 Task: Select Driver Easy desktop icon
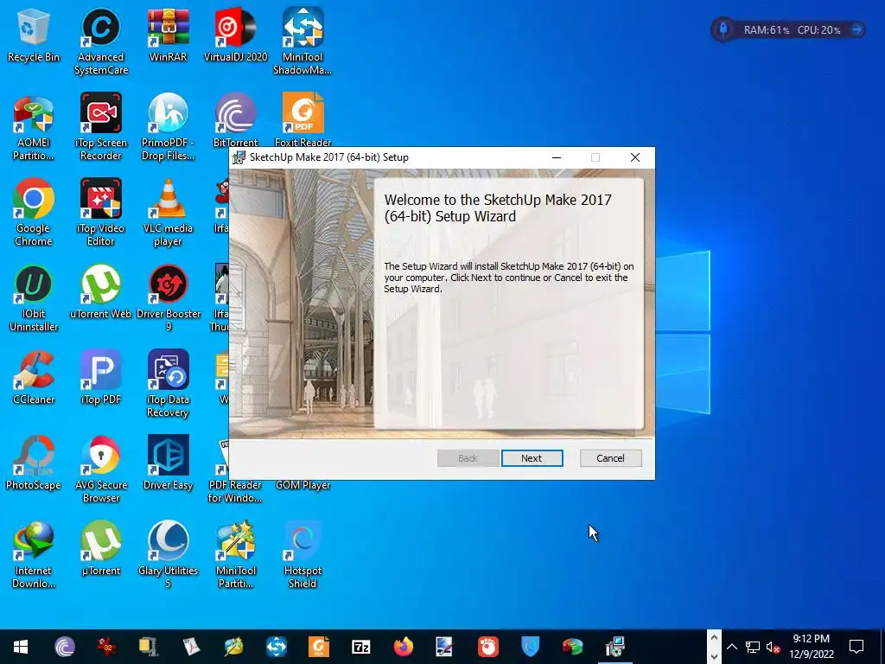coord(169,463)
